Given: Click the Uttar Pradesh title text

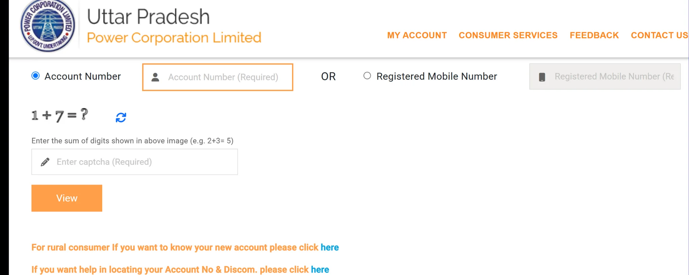Looking at the screenshot, I should pos(148,17).
